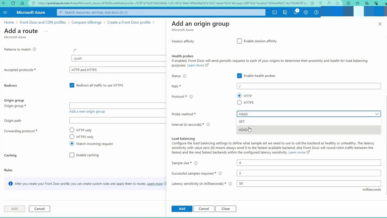Choose GET from the probe method list
Screen dimensions: 387x218
point(242,121)
